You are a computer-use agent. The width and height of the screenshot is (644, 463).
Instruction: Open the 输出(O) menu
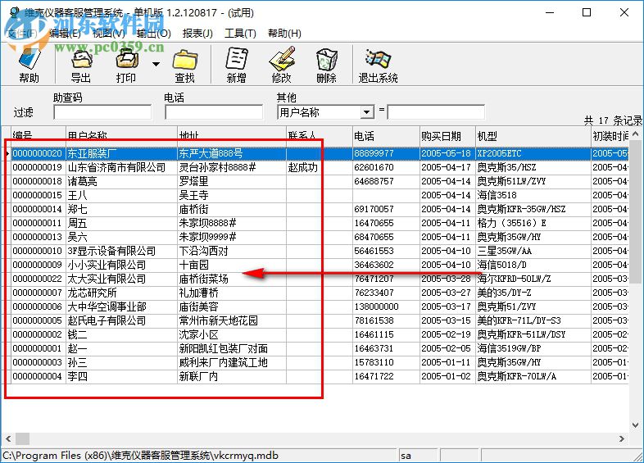153,34
